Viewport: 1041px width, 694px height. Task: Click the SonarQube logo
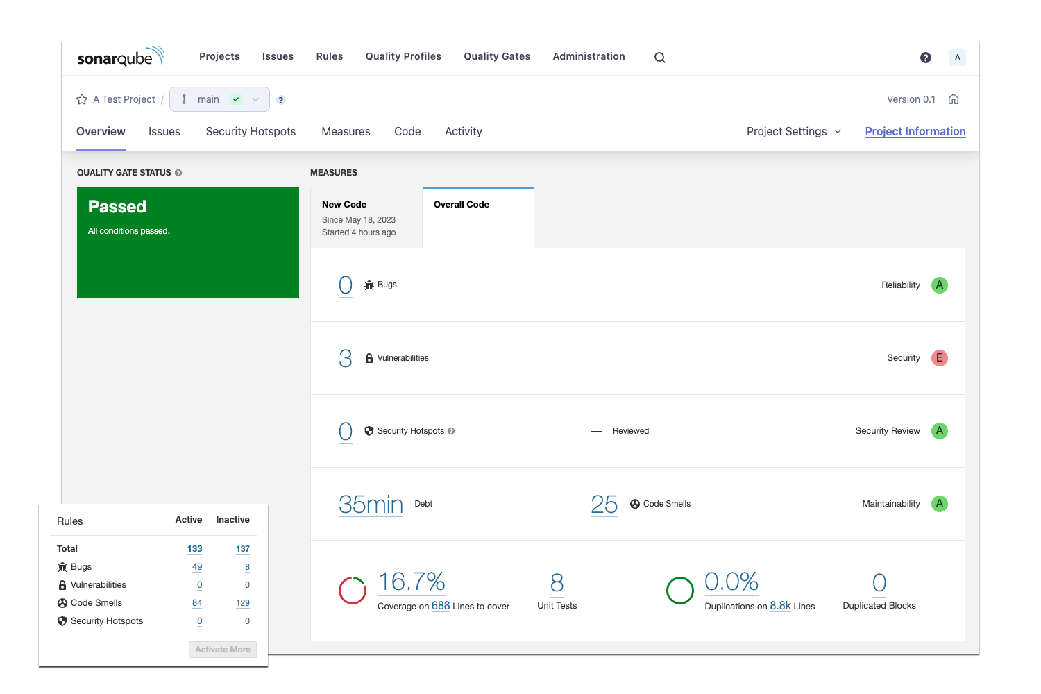pos(121,57)
